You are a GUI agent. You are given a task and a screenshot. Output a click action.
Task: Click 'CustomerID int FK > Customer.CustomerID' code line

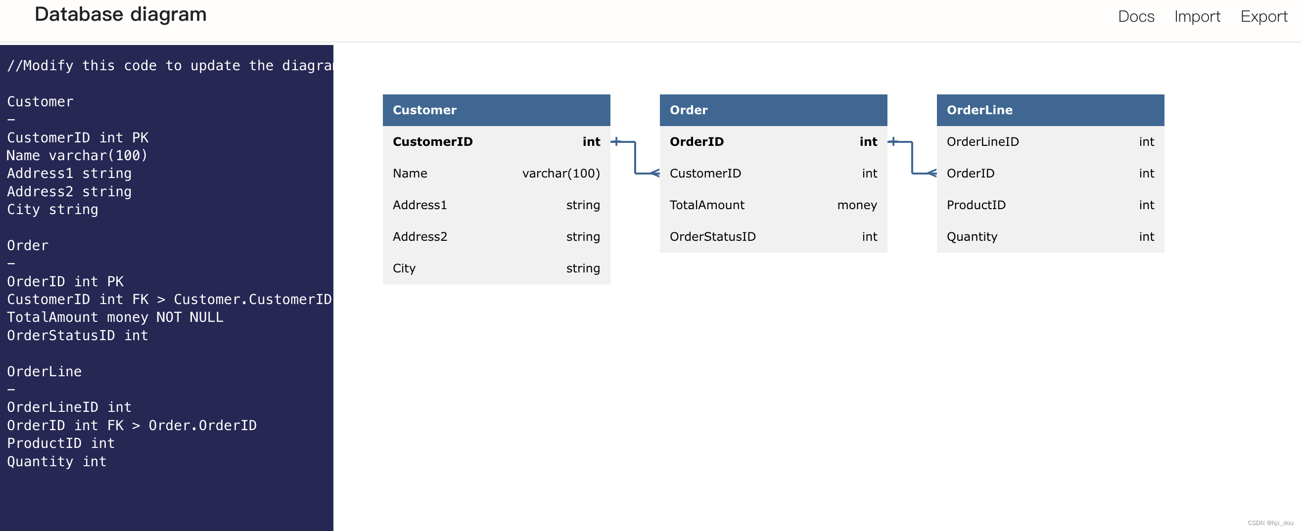pyautogui.click(x=170, y=300)
